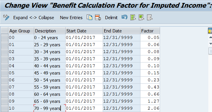212x112 pixels.
Task: Select row selector for age group 09
Action: 4,101
